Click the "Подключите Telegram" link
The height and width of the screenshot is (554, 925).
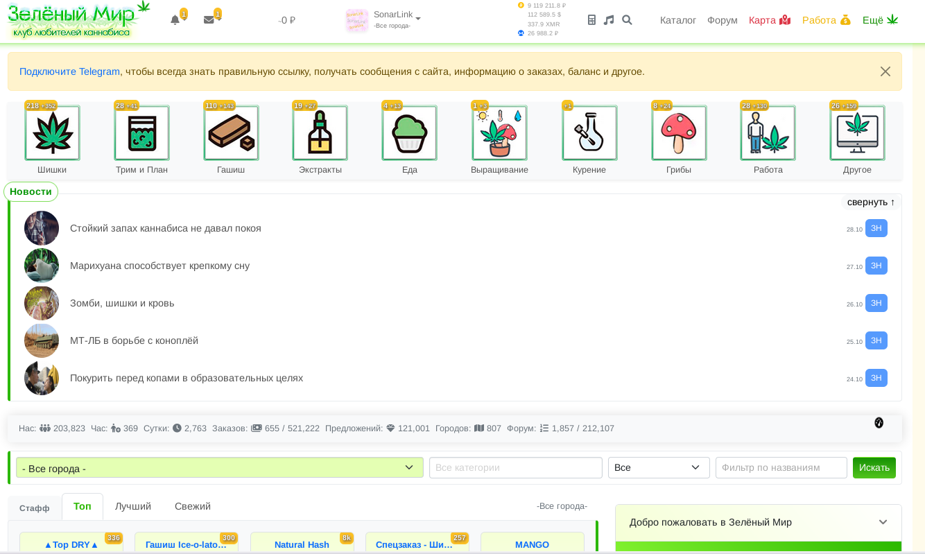click(69, 71)
